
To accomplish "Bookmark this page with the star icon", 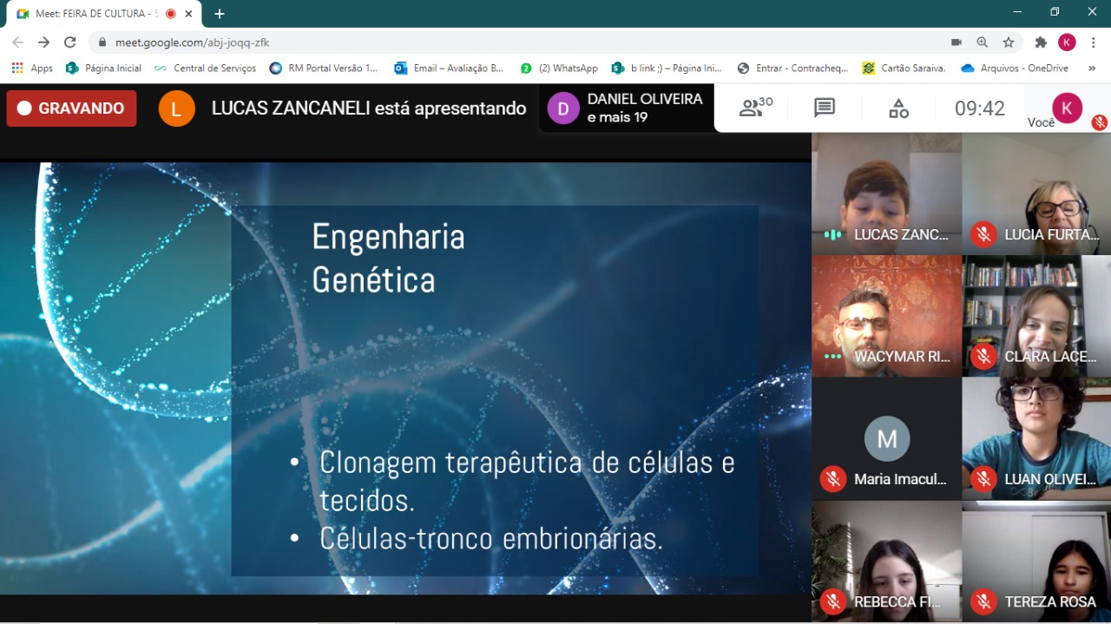I will click(x=1009, y=42).
